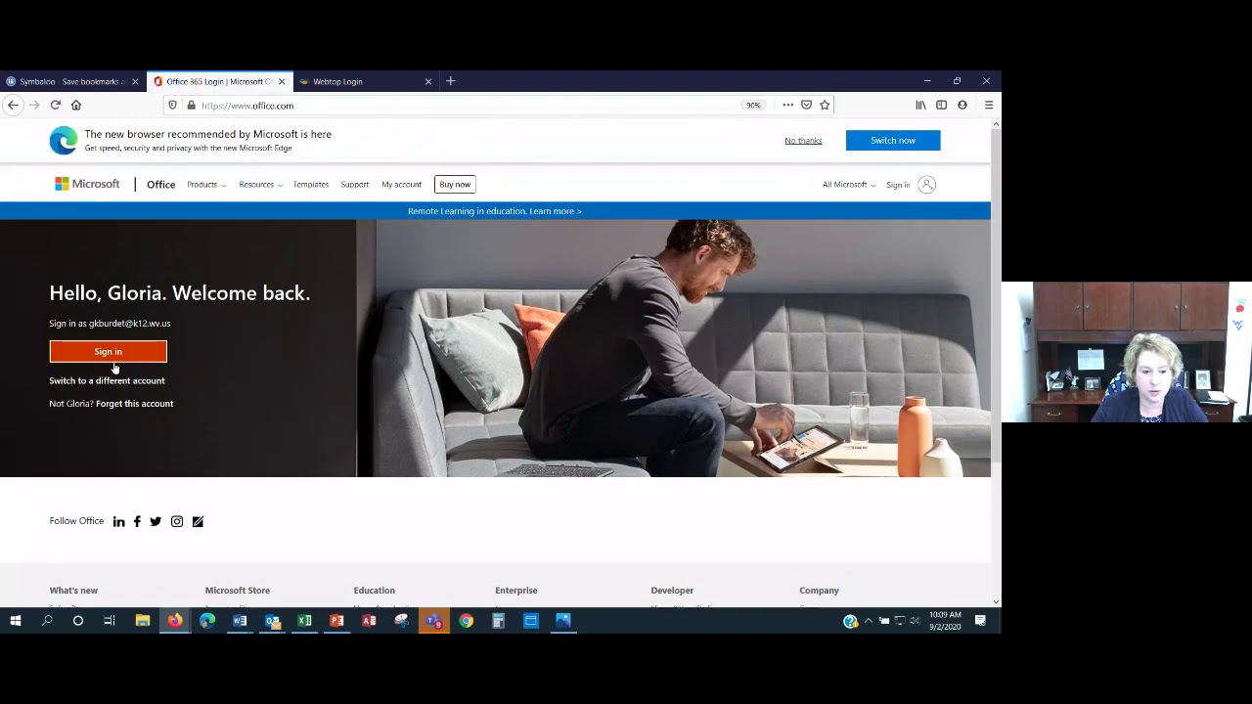Open a new browser tab
The width and height of the screenshot is (1252, 704).
(451, 81)
